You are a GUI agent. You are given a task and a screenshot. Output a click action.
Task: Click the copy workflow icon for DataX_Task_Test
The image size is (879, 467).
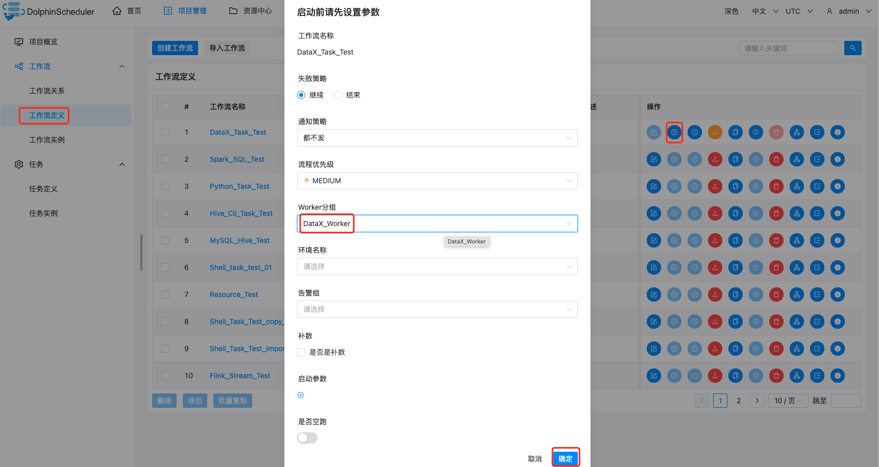tap(736, 132)
